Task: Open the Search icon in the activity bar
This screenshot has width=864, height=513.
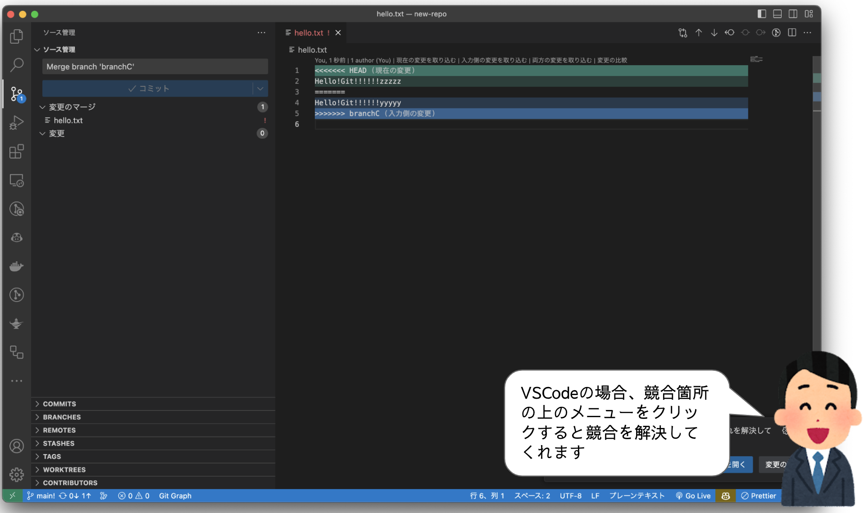Action: click(x=17, y=65)
